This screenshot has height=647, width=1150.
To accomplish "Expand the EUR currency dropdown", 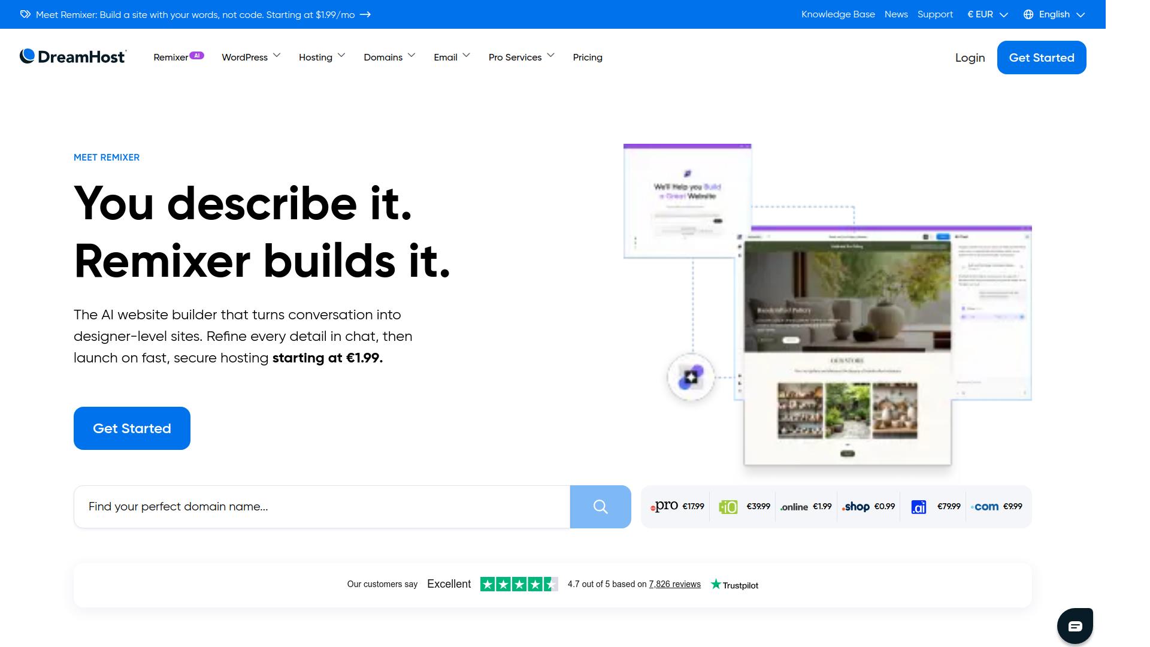I will click(987, 14).
